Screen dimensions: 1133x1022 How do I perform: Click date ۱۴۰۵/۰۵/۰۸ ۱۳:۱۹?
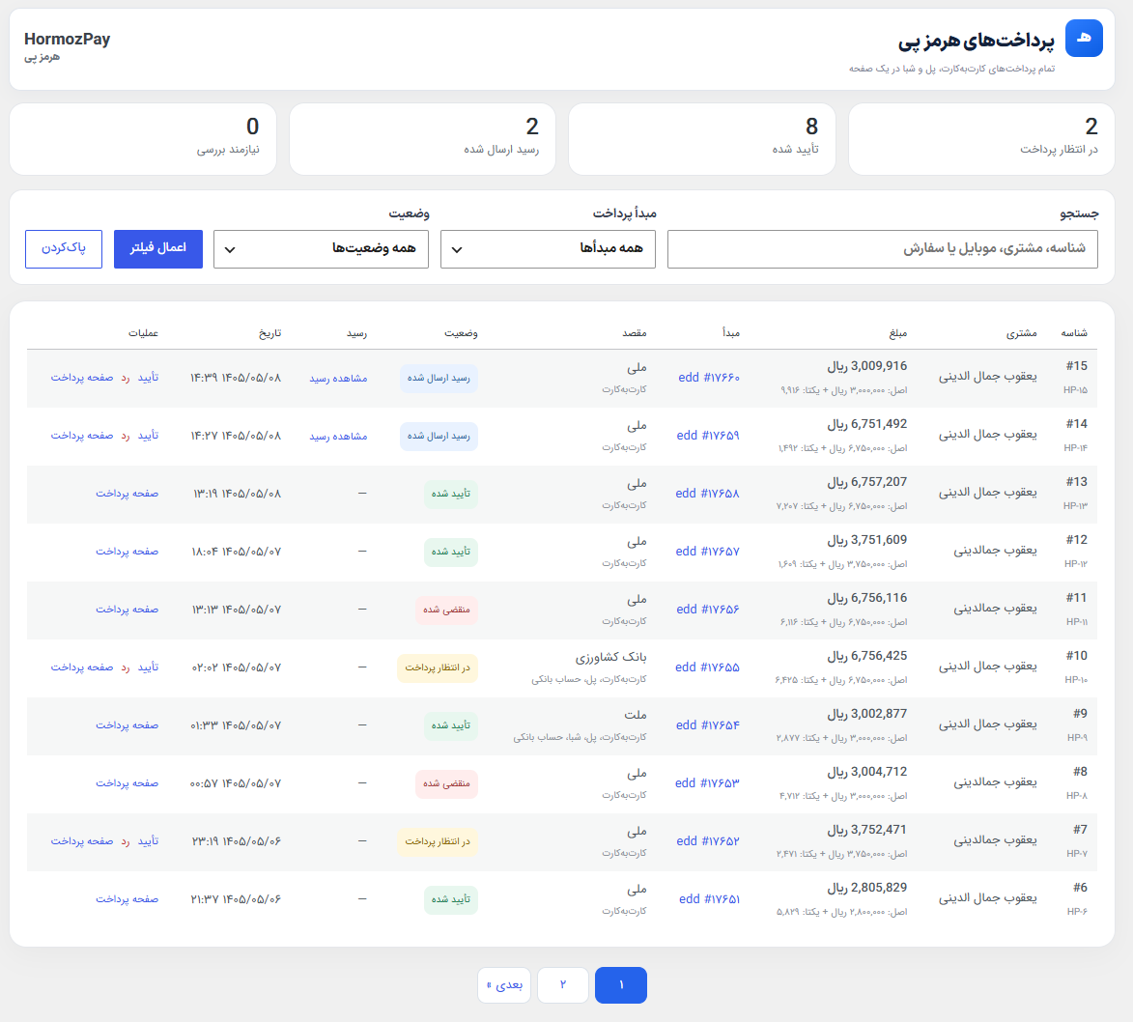coord(237,494)
